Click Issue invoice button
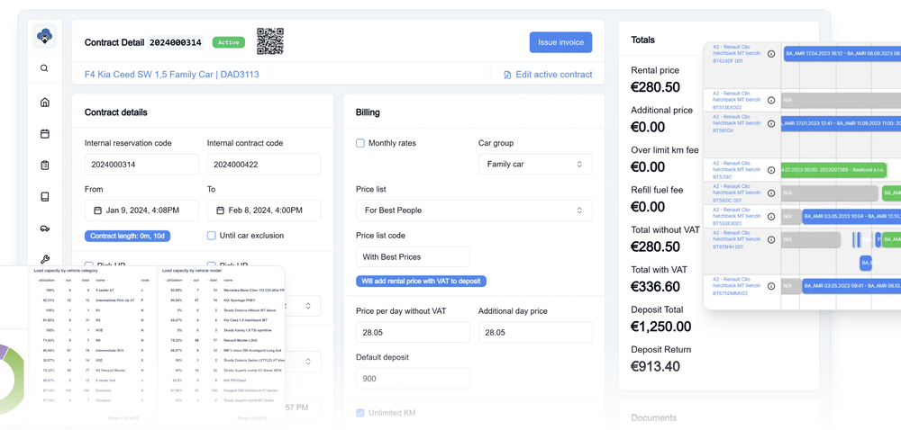This screenshot has height=430, width=901. [x=560, y=42]
